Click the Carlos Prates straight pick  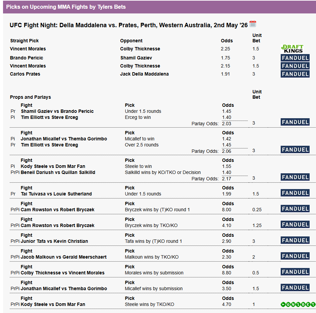25,74
